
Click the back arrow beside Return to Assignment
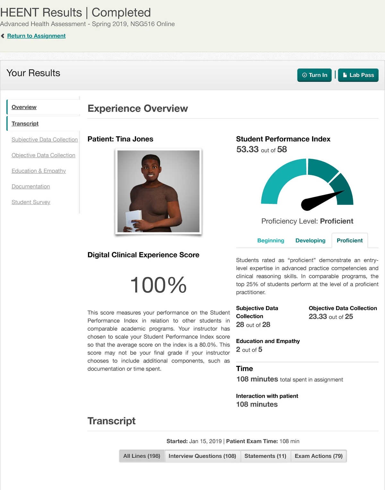point(3,36)
